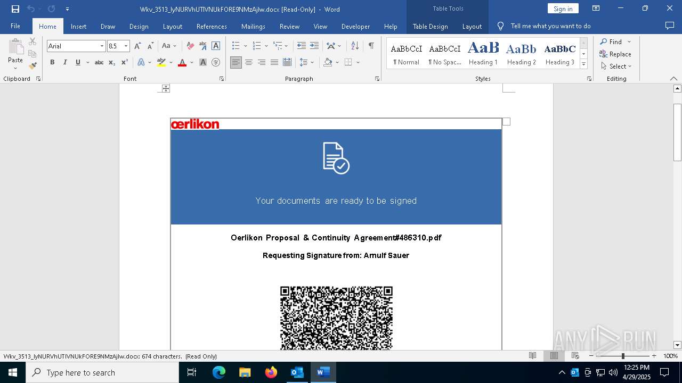Screen dimensions: 682x383
Task: Switch to the Mailings ribbon tab
Action: coord(253,26)
